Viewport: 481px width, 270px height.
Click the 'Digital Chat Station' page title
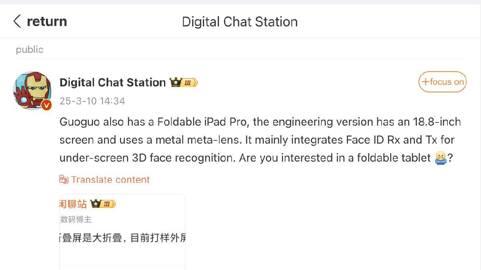pyautogui.click(x=240, y=22)
